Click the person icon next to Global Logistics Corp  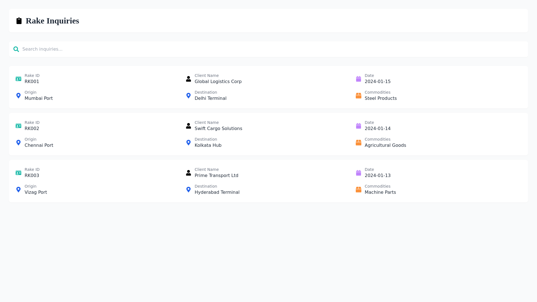[189, 79]
